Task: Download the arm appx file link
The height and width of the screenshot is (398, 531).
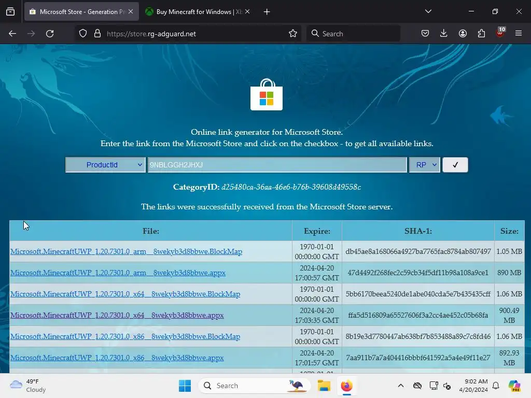Action: coord(118,273)
